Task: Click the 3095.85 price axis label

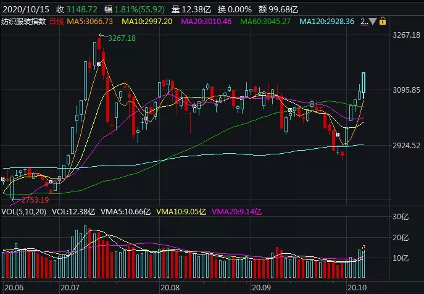Action: coord(407,90)
